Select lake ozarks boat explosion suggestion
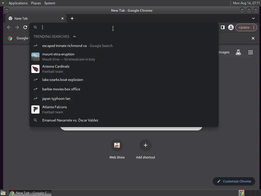The width and height of the screenshot is (261, 196). pos(124,80)
